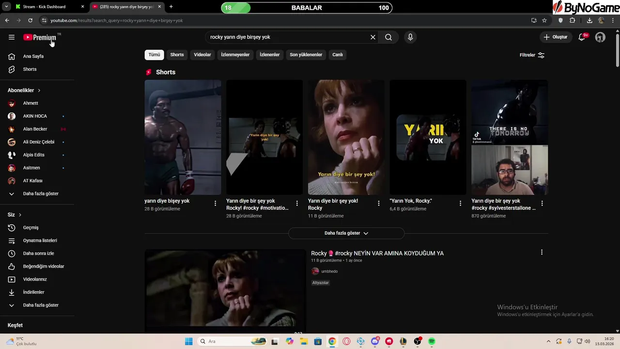Open the Rocky NEYİN VAR video title

click(377, 254)
